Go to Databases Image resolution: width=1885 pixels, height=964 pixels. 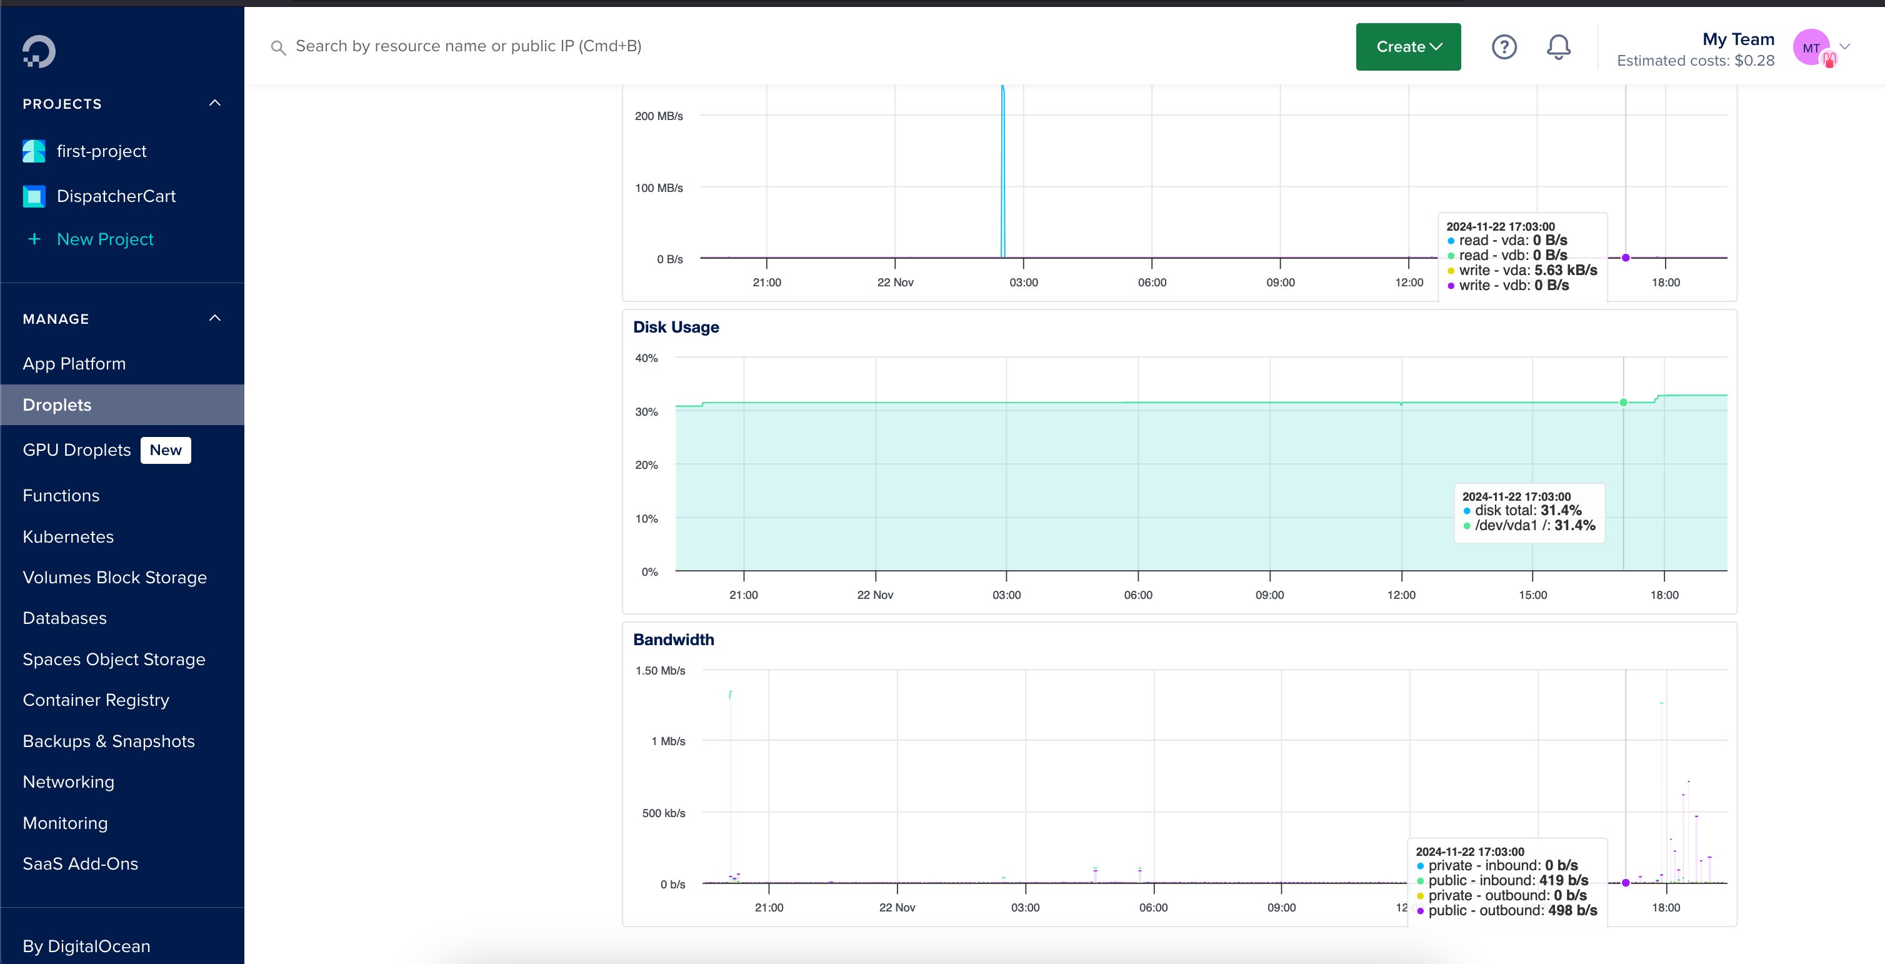(x=64, y=618)
